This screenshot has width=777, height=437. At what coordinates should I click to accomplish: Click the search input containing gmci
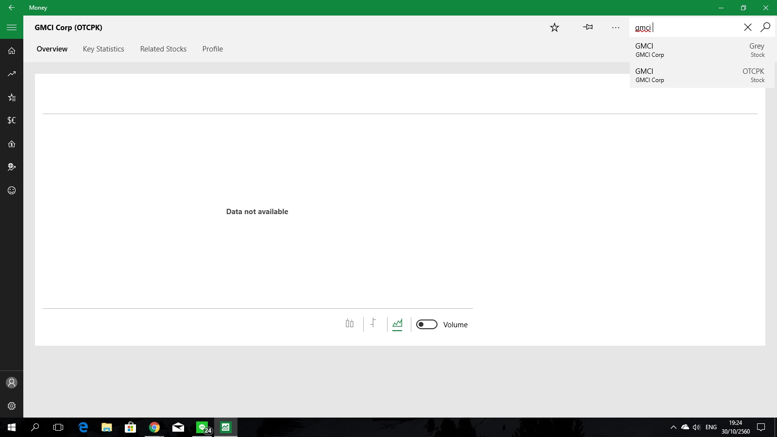click(x=685, y=27)
